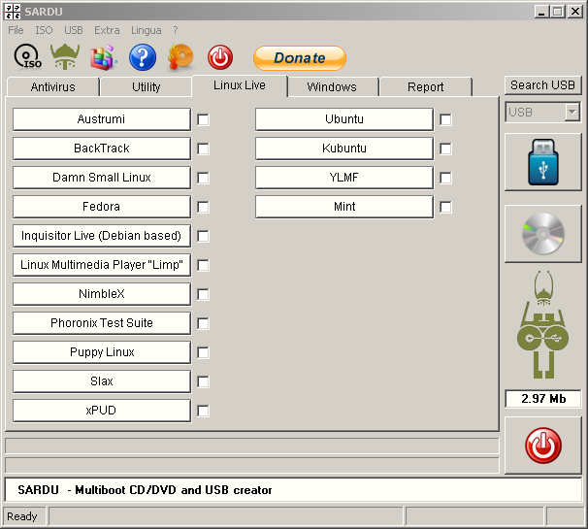588x529 pixels.
Task: Click the NimbleX button
Action: (x=102, y=294)
